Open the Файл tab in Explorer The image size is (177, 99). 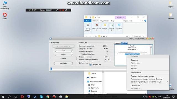[88, 21]
